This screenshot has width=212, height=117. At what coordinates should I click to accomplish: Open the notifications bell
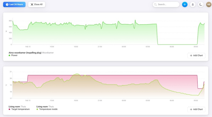pyautogui.click(x=193, y=4)
